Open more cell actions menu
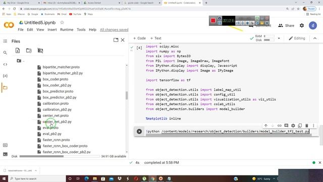 click(313, 126)
